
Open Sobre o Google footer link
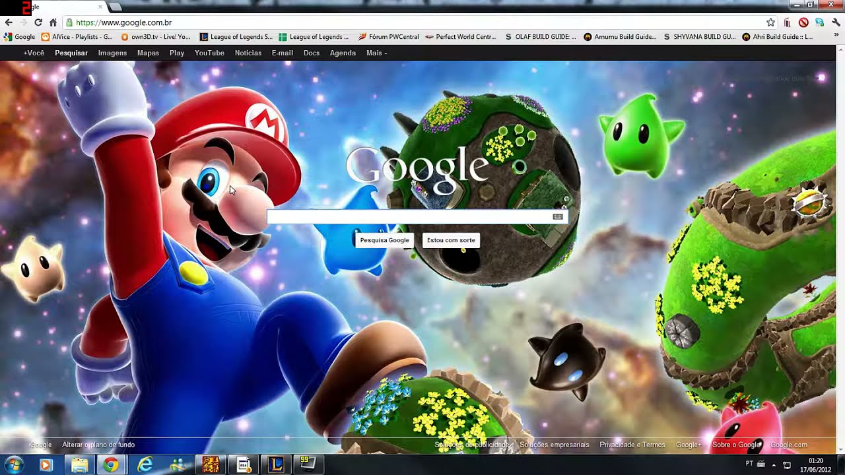[x=736, y=445]
